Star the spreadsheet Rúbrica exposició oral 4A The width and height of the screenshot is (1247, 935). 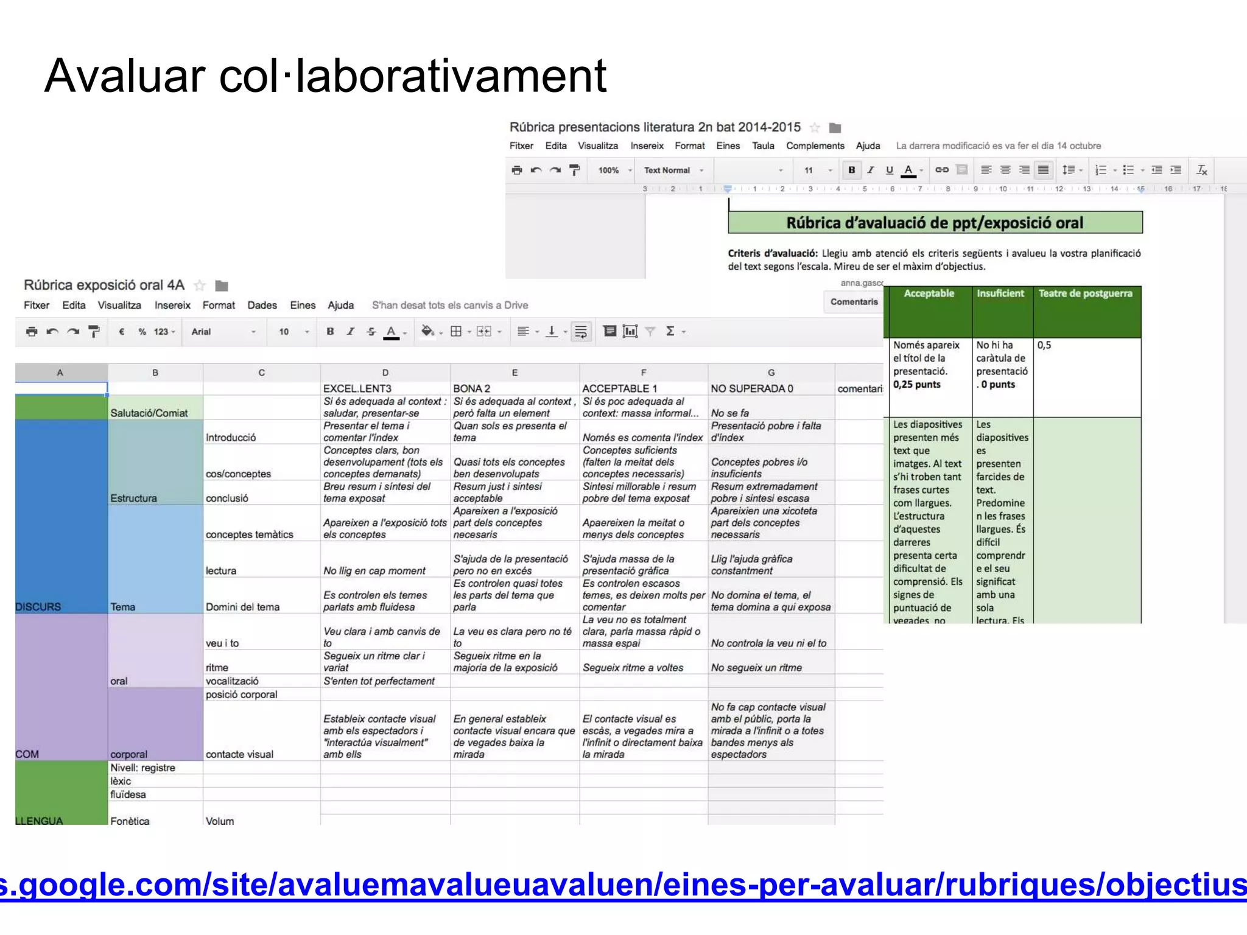[x=199, y=285]
